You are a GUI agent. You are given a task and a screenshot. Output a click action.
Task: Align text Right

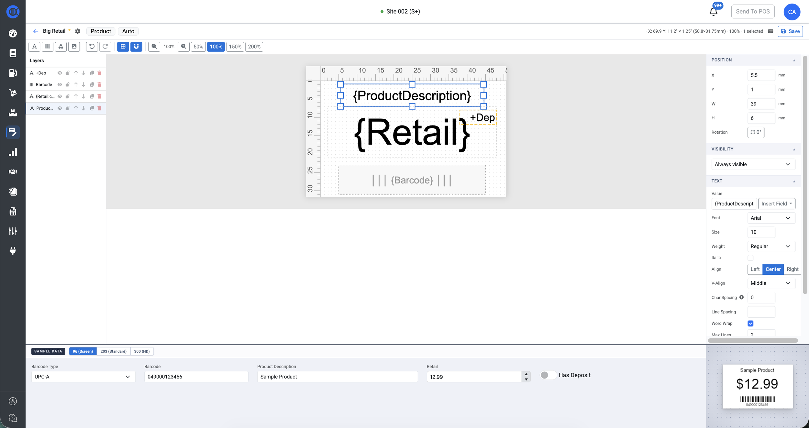(x=792, y=269)
